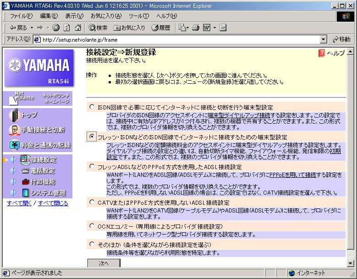The width and height of the screenshot is (357, 279).
Task: Click the Refresh page toolbar icon
Action: tap(67, 27)
